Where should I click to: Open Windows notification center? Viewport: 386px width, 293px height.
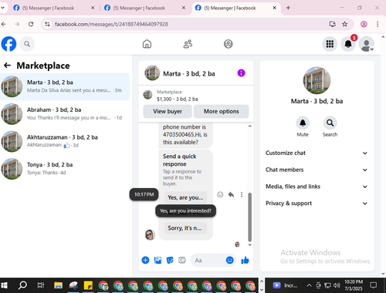374,285
